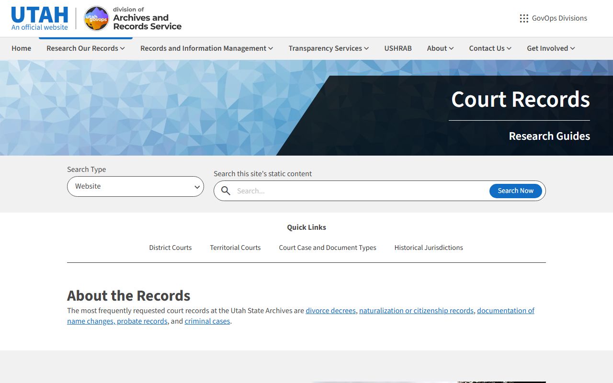Expand Records and Information Management menu

206,48
